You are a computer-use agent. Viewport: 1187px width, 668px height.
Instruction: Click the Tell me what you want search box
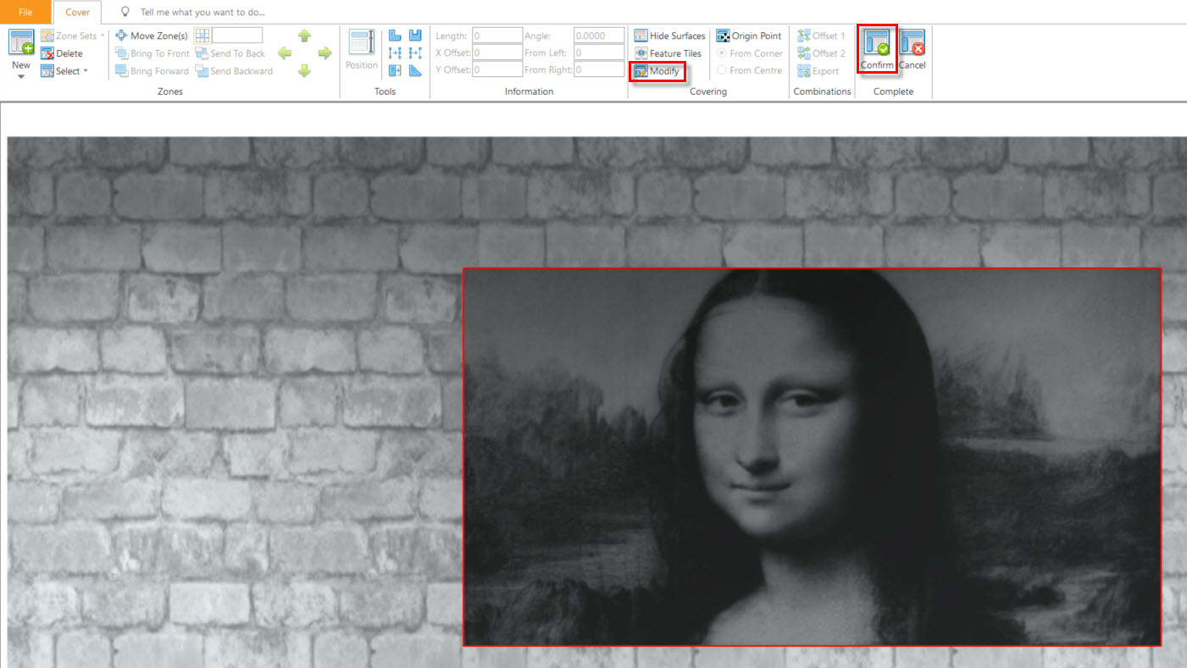point(202,13)
